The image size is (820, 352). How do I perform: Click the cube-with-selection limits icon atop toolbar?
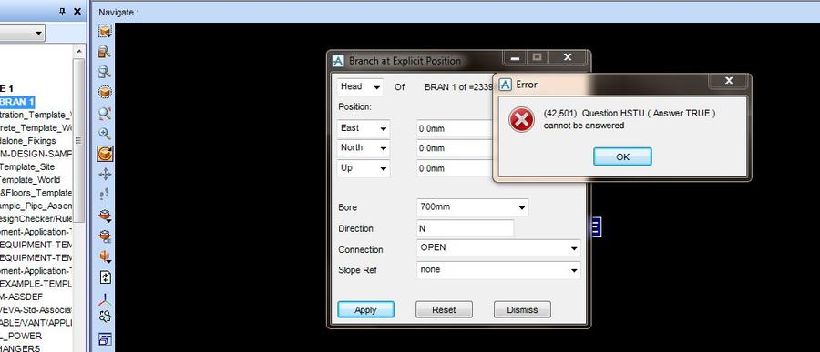pos(105,31)
